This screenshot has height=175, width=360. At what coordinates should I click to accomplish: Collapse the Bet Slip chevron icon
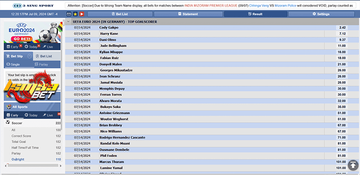30,56
